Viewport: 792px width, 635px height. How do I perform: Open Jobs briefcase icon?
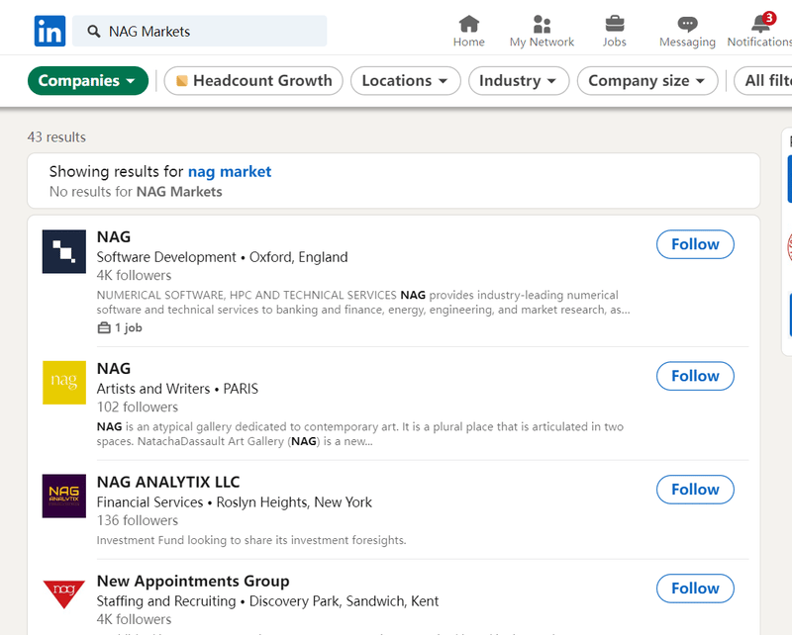(614, 24)
